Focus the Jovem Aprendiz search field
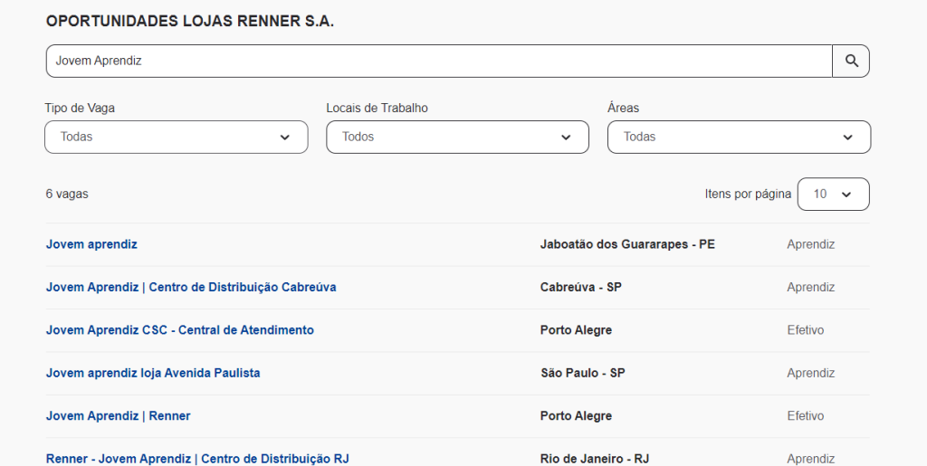The width and height of the screenshot is (927, 466). pos(439,61)
